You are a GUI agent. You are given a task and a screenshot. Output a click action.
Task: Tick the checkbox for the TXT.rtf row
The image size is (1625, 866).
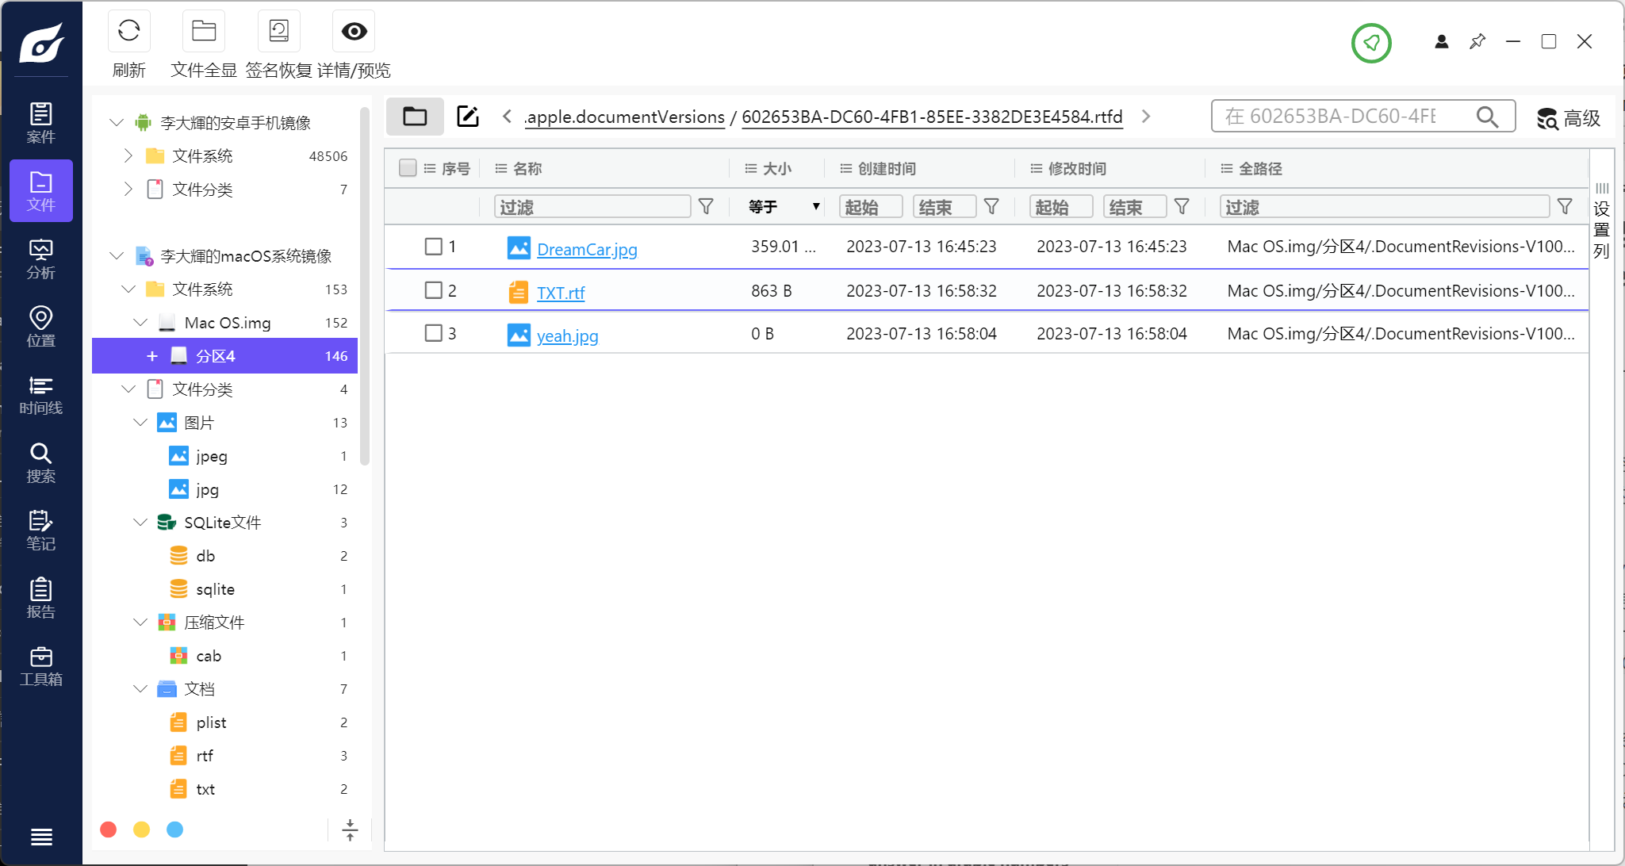(433, 290)
